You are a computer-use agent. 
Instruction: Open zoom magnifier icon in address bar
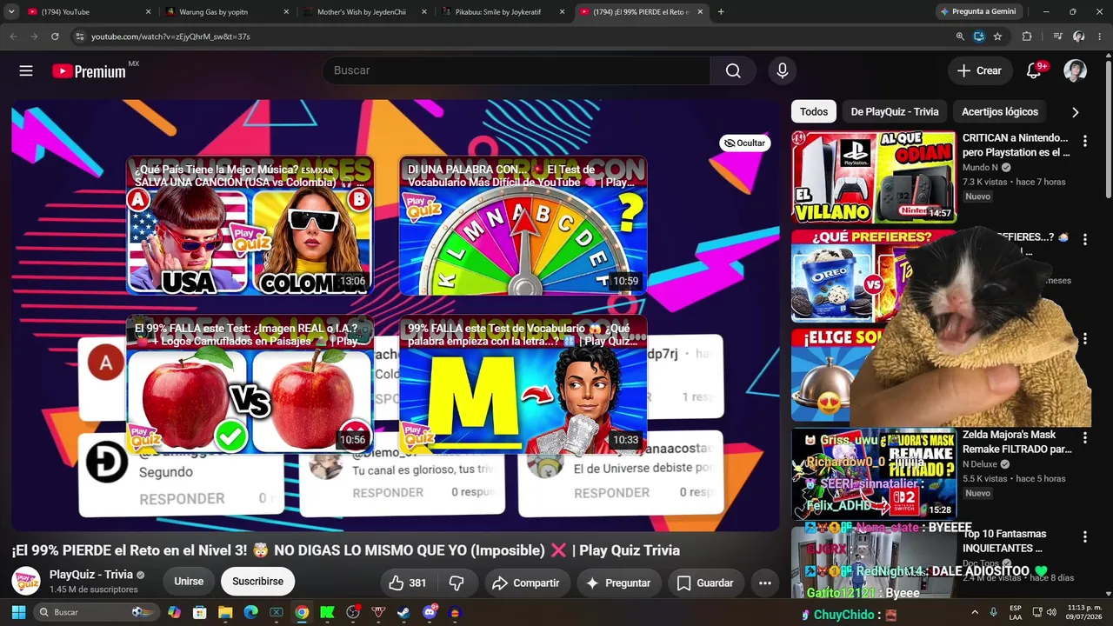tap(960, 37)
